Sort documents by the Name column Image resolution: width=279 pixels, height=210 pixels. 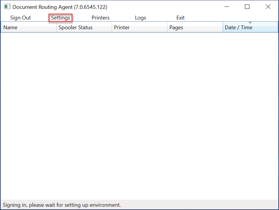[28, 27]
